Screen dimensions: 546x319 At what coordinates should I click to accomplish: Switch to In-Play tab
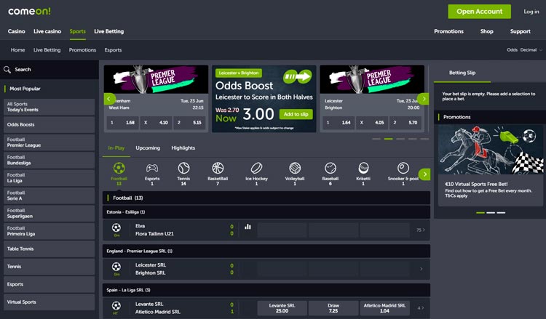(116, 148)
